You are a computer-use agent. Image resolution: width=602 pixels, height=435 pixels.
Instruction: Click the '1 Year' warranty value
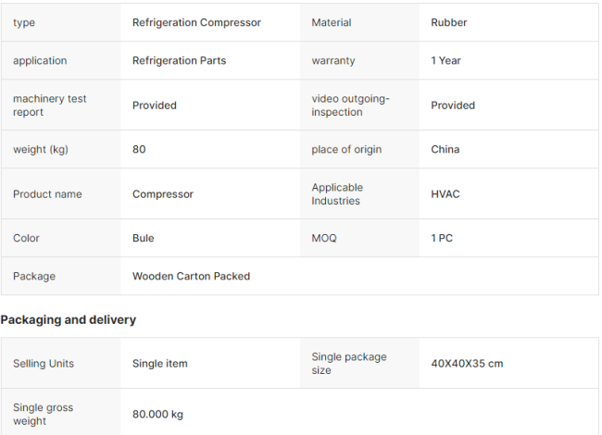(445, 60)
